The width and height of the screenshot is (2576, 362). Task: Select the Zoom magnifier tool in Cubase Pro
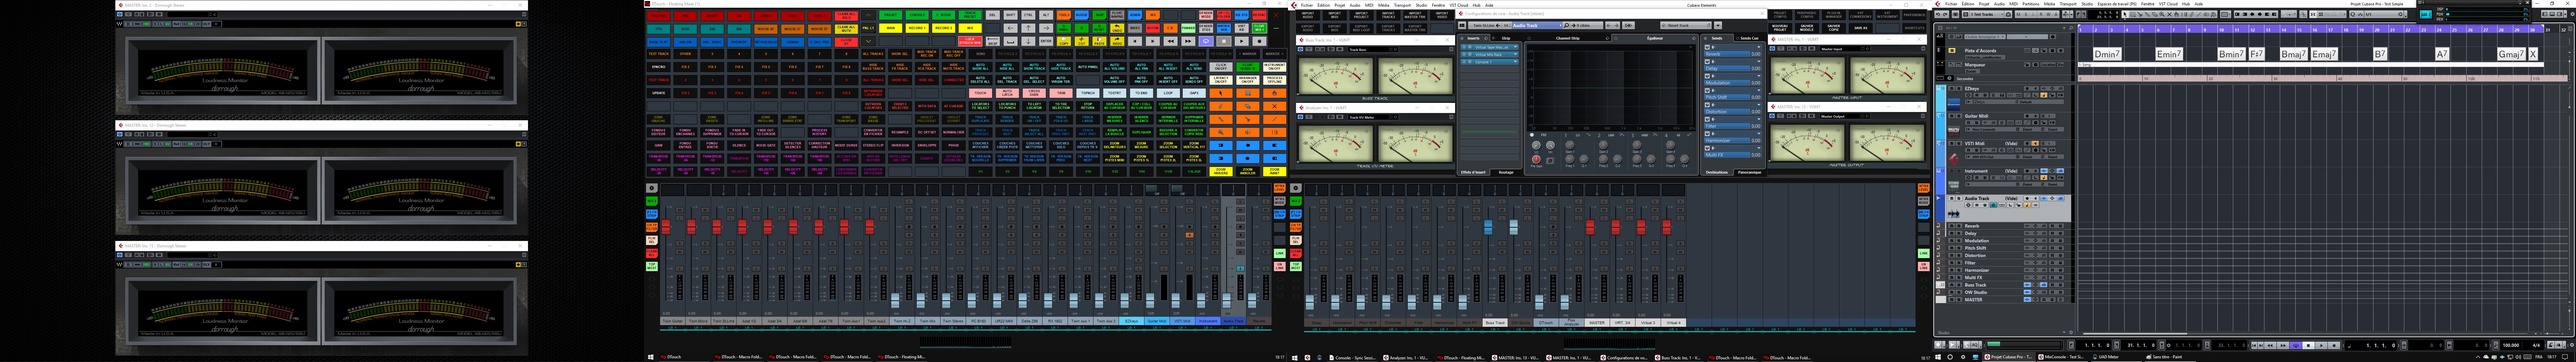[x=2162, y=14]
